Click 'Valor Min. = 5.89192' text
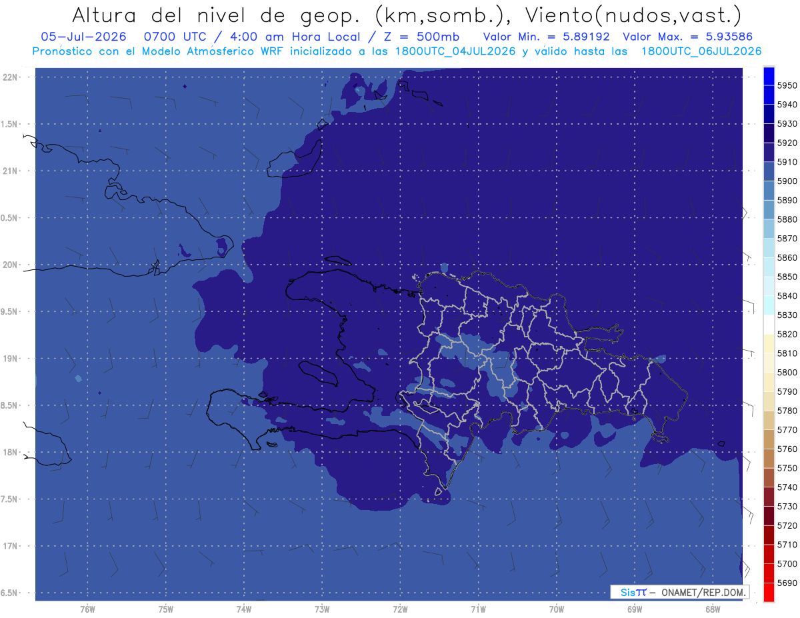 pos(547,37)
